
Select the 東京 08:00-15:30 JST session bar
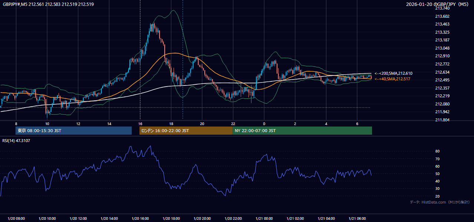coord(73,131)
